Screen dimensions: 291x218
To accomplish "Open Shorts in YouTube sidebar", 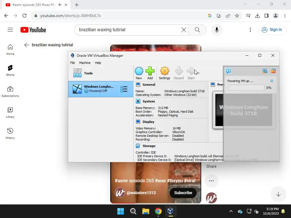I will (x=10, y=71).
